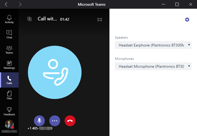Screen dimensions: 197x136
Task: Click the Skype icon near call title
Action: [30, 19]
